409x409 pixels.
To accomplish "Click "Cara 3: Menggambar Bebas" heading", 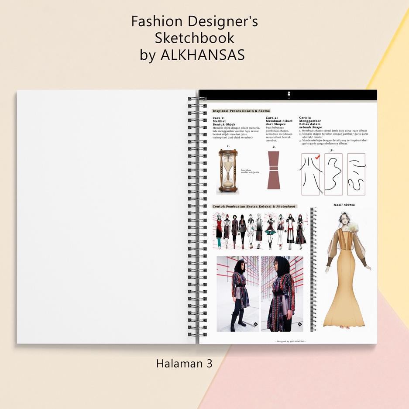I will [x=311, y=123].
